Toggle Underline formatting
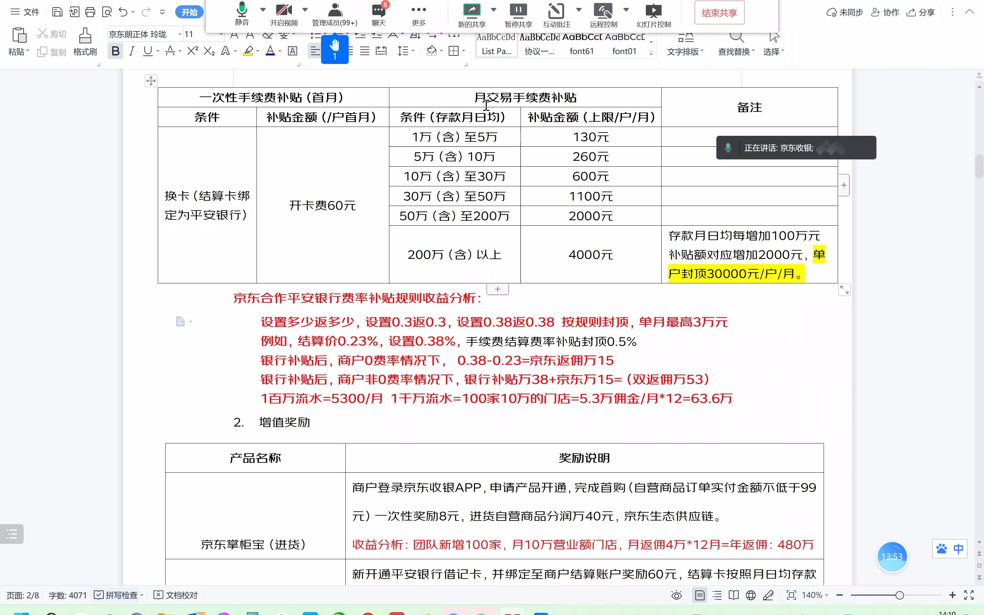The width and height of the screenshot is (984, 615). (148, 51)
